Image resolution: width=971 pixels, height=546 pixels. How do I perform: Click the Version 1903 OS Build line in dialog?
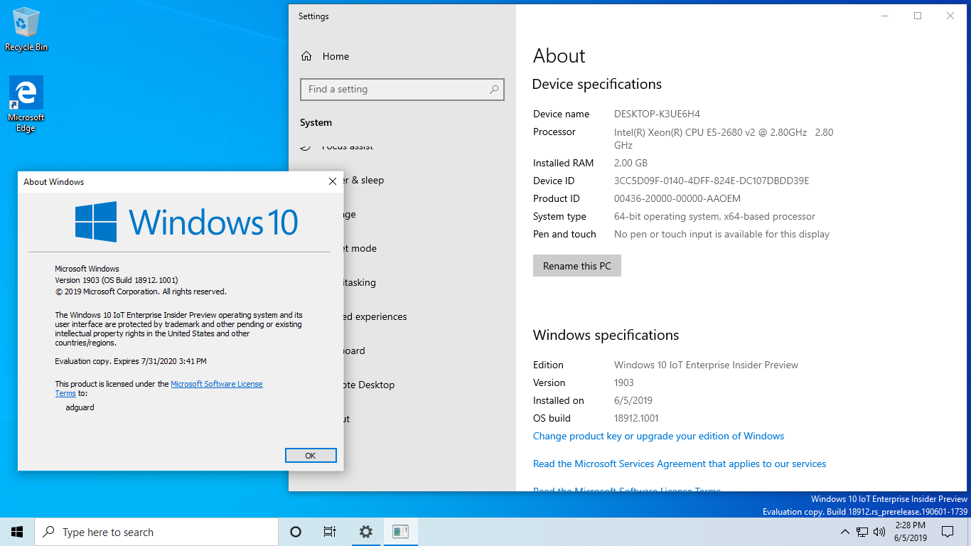[x=117, y=280]
